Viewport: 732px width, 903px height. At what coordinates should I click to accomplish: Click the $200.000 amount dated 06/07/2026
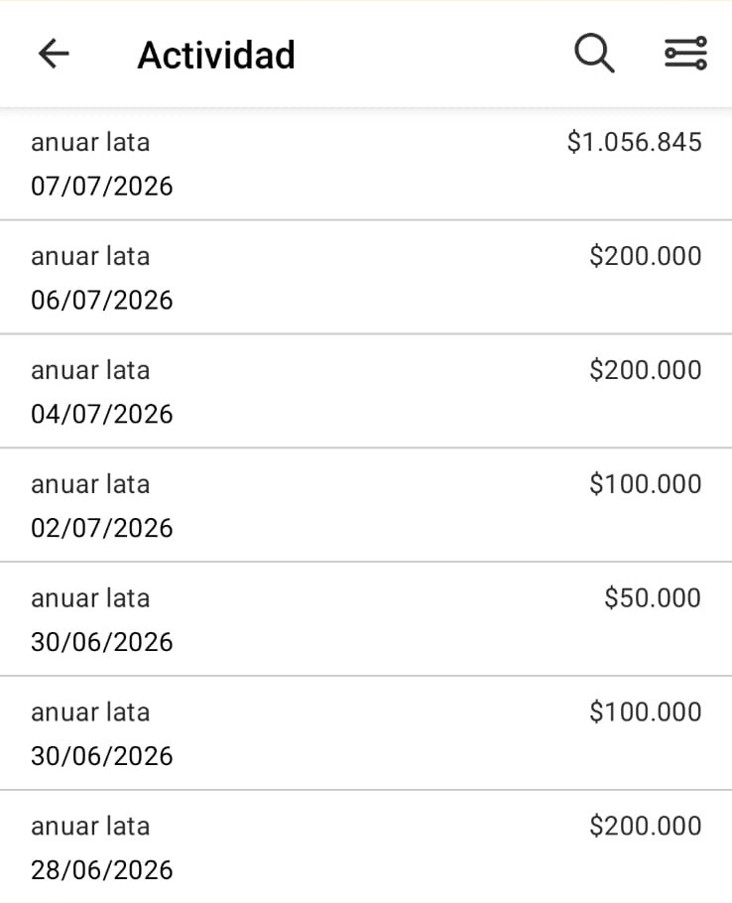point(645,256)
